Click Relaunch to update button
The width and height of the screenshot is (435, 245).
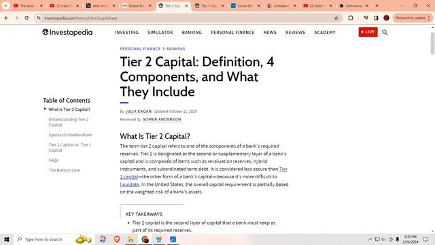[413, 18]
